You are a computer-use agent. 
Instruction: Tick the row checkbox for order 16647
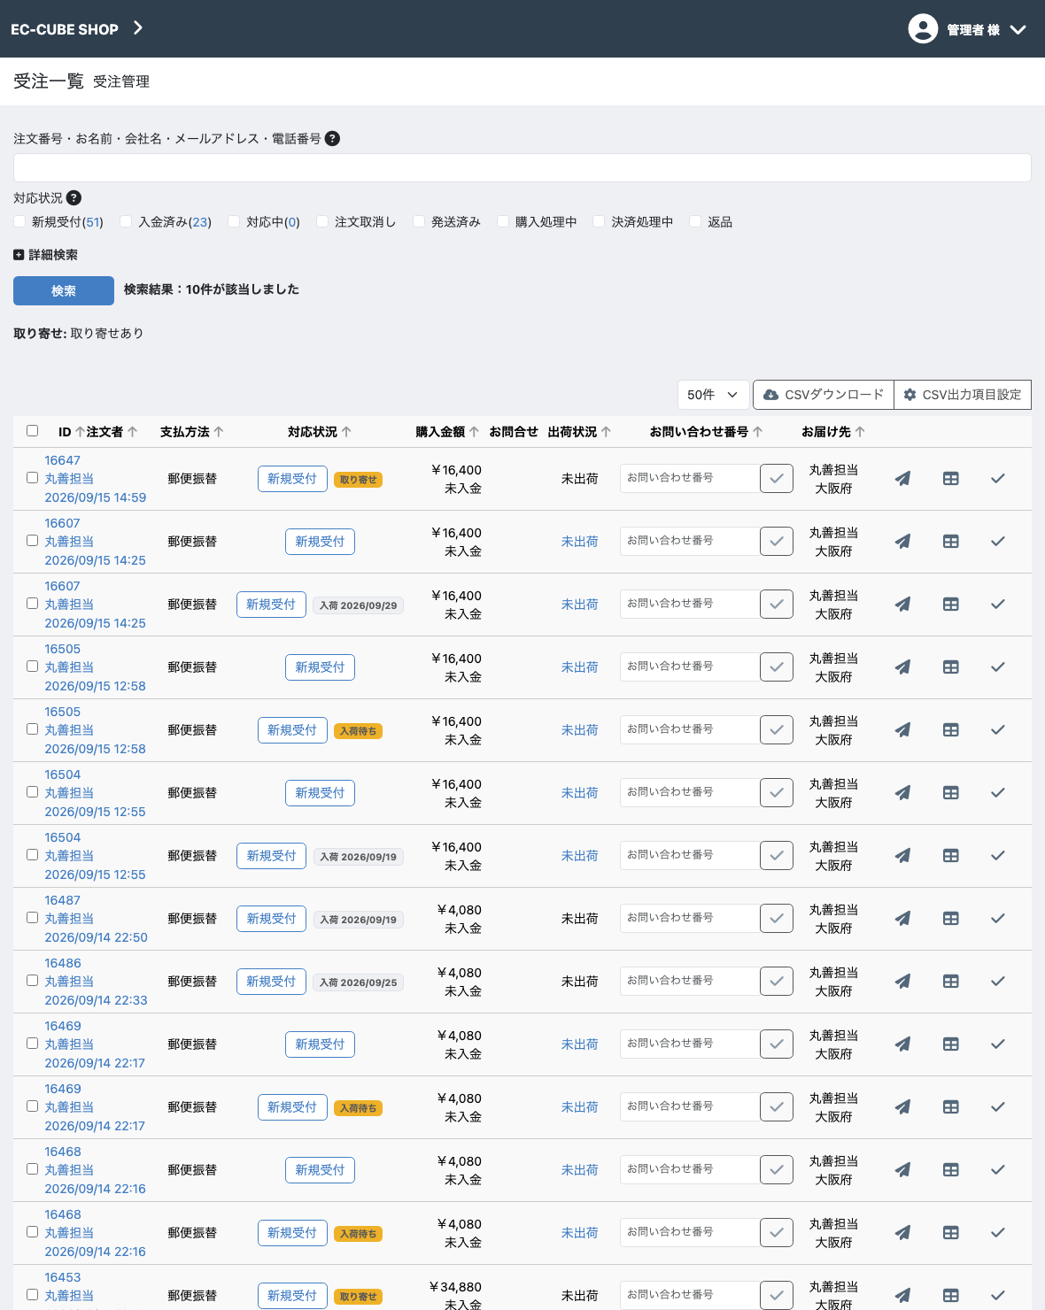(33, 478)
